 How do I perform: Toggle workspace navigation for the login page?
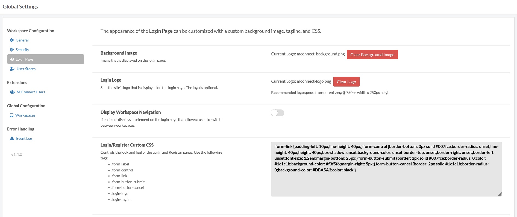(277, 113)
